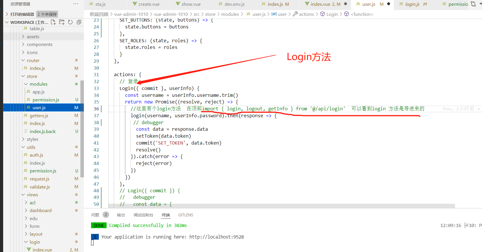Open the 问题 (Problems) panel tab

[x=95, y=215]
